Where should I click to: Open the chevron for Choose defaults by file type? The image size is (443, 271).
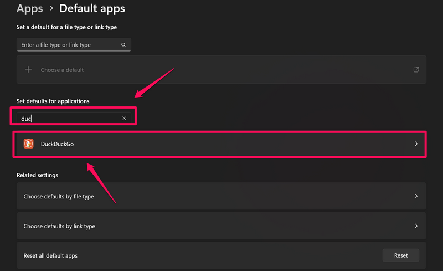click(x=416, y=196)
